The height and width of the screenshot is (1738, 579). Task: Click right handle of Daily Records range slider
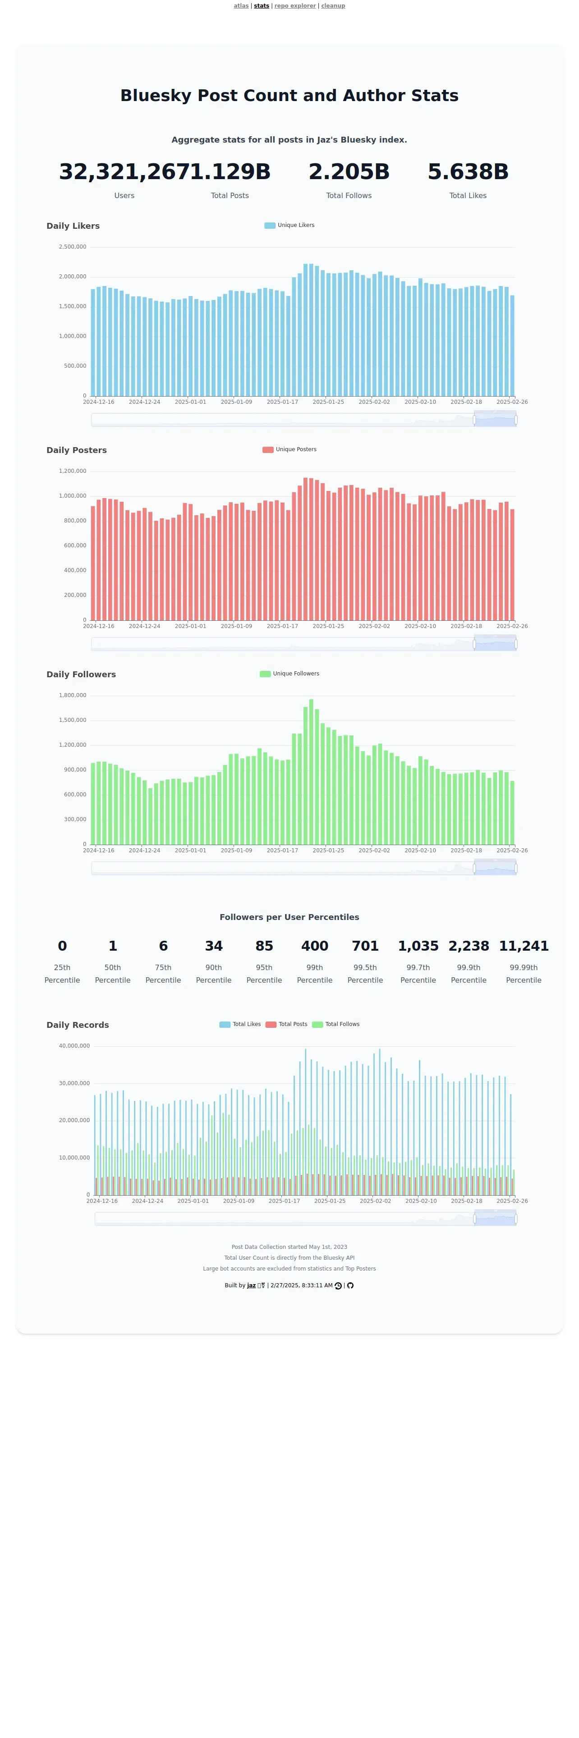tap(515, 1219)
